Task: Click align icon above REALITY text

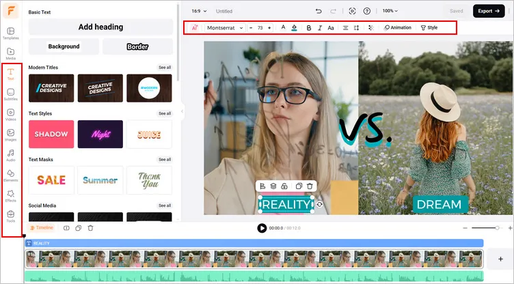Action: click(x=262, y=186)
